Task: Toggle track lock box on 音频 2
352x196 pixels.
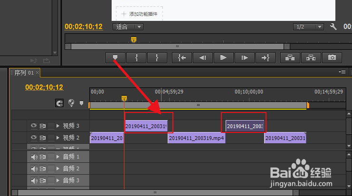Action: click(x=51, y=168)
